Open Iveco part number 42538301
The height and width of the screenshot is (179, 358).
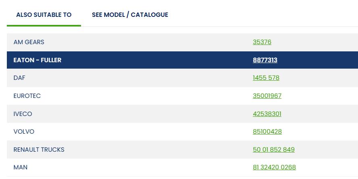[x=267, y=114]
